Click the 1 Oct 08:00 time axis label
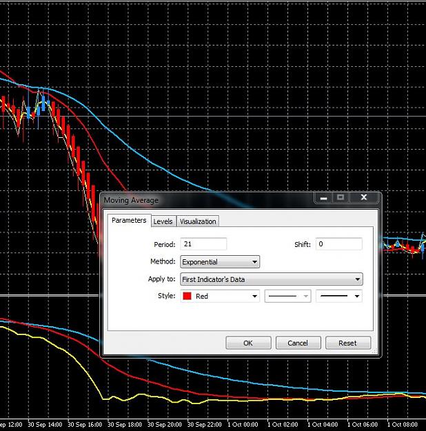Viewport: 426px width, 431px height. [403, 425]
